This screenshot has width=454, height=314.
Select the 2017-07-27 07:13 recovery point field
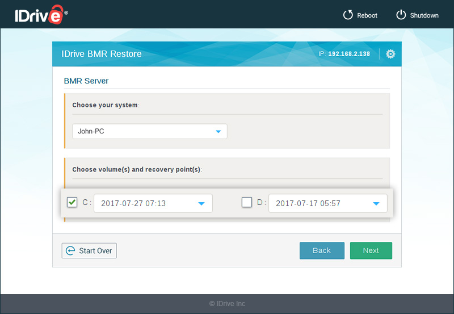point(133,203)
